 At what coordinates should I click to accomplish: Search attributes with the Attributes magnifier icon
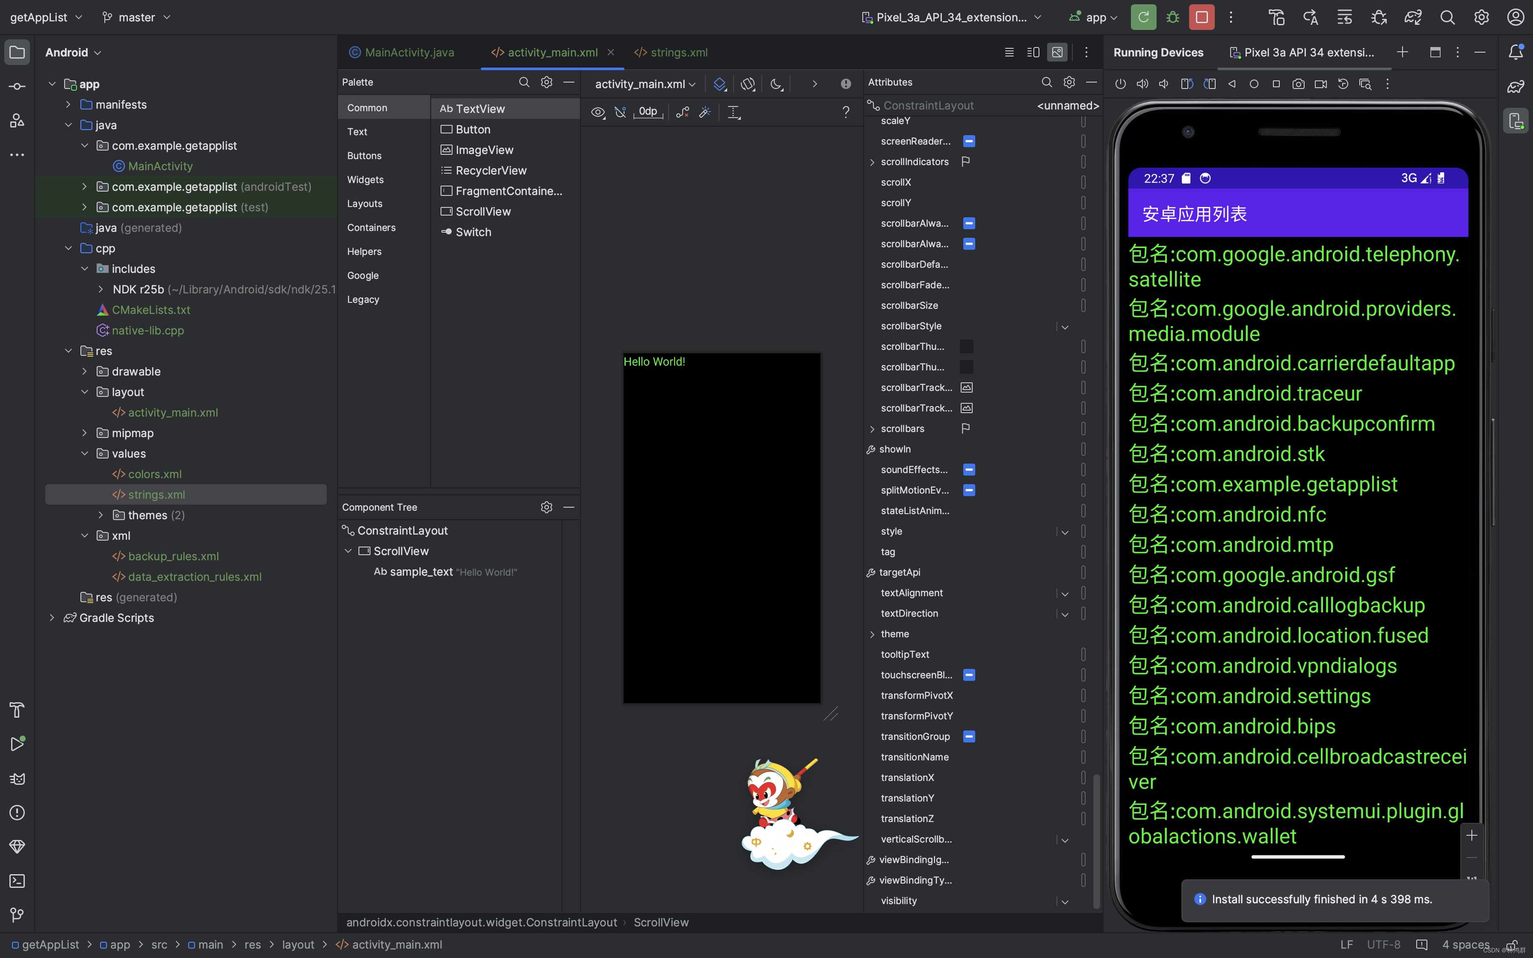pyautogui.click(x=1047, y=82)
